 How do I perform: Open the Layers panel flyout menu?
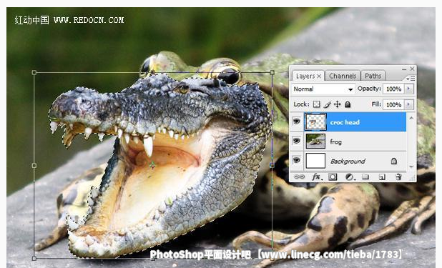pyautogui.click(x=411, y=79)
